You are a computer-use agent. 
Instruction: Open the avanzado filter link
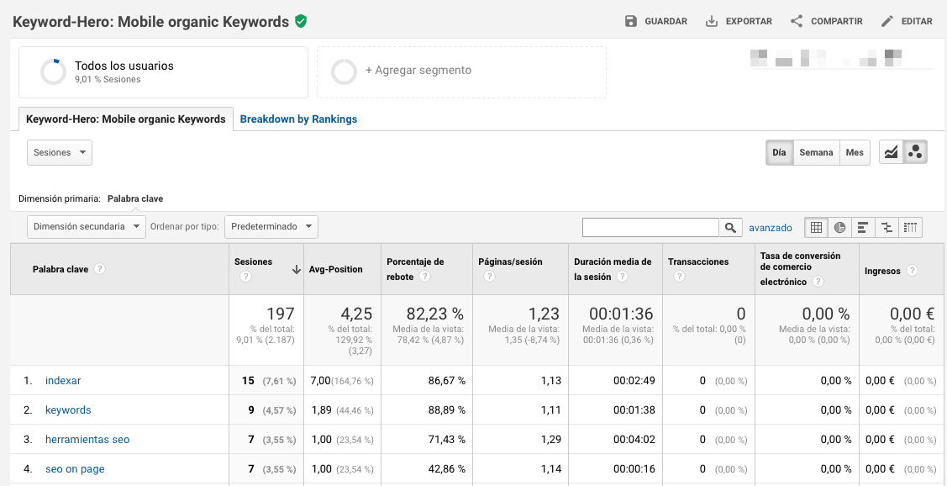pos(771,227)
